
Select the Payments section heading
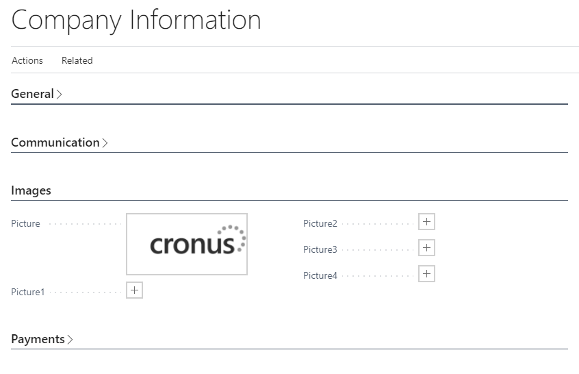tap(38, 339)
